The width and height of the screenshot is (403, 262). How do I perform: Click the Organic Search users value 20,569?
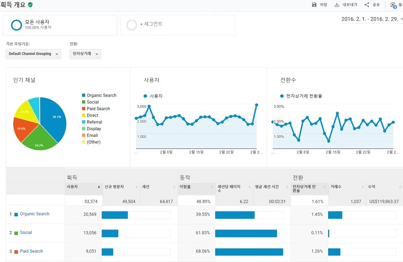coord(90,214)
